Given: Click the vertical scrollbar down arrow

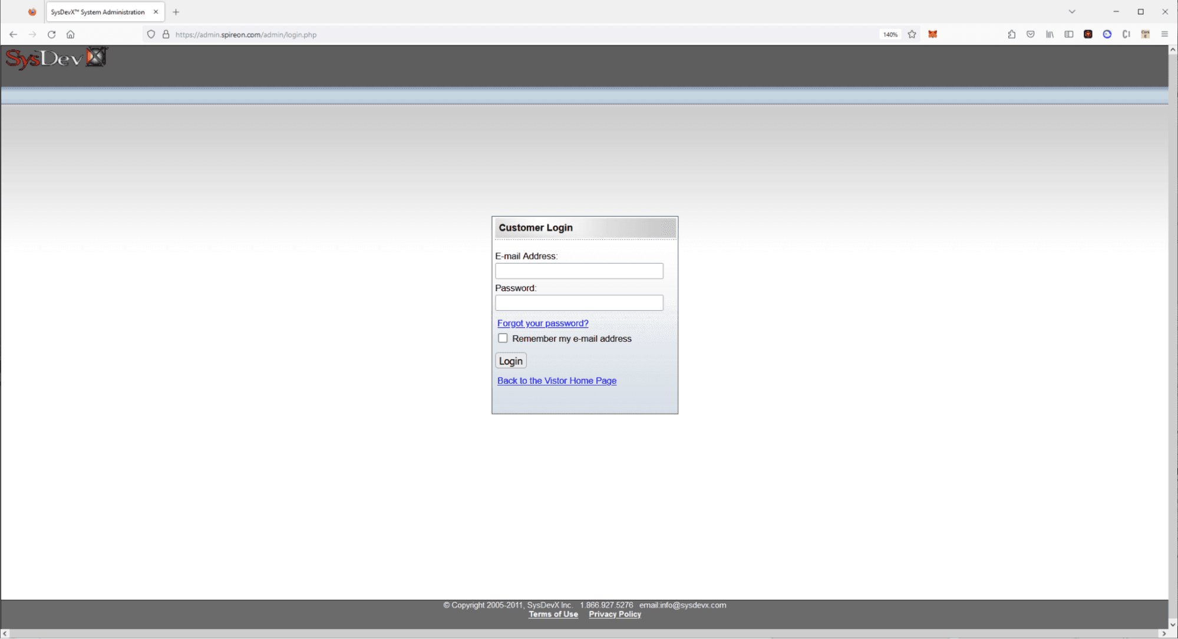Looking at the screenshot, I should point(1172,624).
